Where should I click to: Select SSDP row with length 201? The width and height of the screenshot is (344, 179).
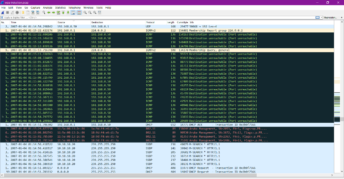pyautogui.click(x=167, y=164)
